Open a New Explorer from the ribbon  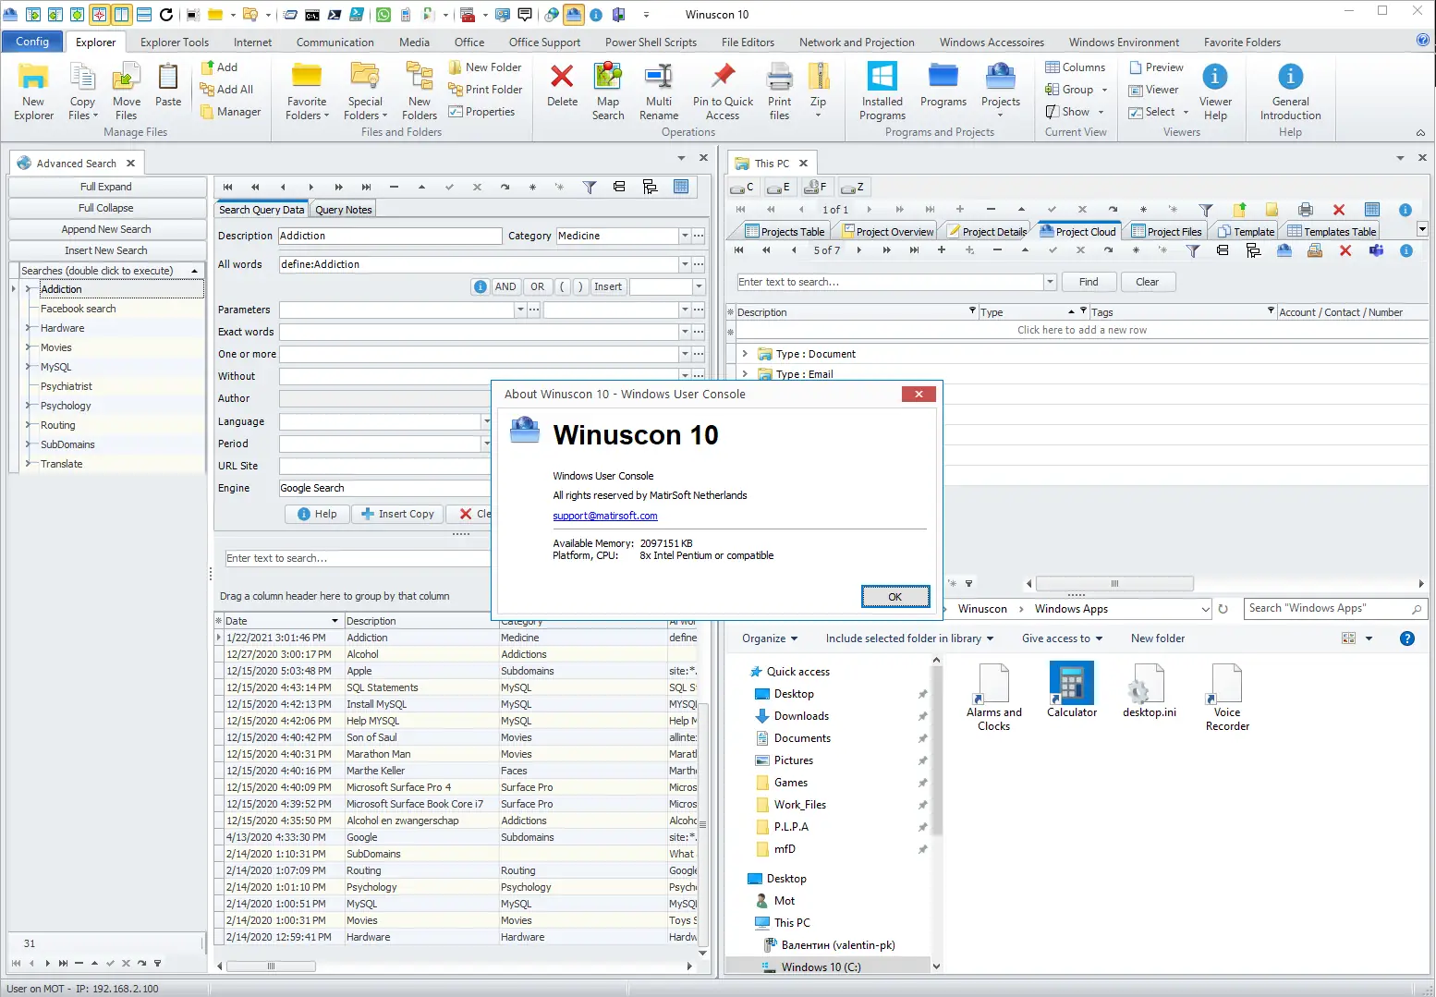pos(33,91)
